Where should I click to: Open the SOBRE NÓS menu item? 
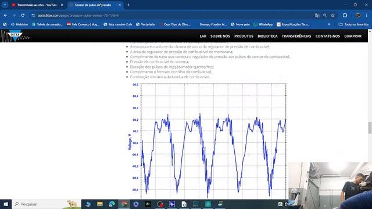(x=220, y=36)
